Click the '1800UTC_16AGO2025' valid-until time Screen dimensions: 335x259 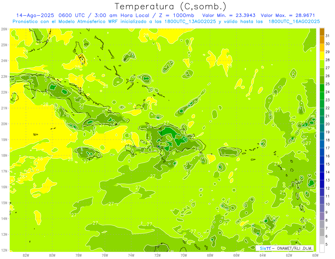294,22
